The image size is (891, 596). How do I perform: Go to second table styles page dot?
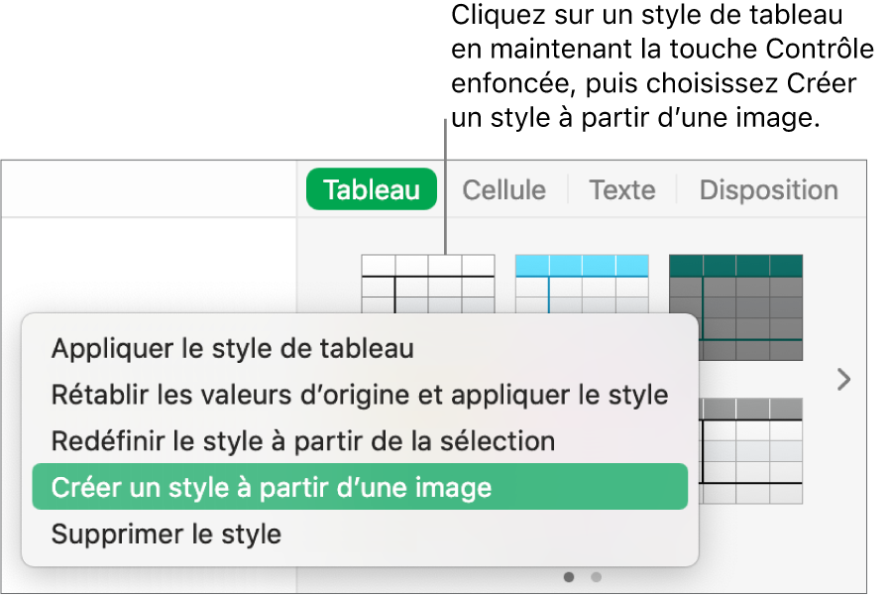pos(596,577)
